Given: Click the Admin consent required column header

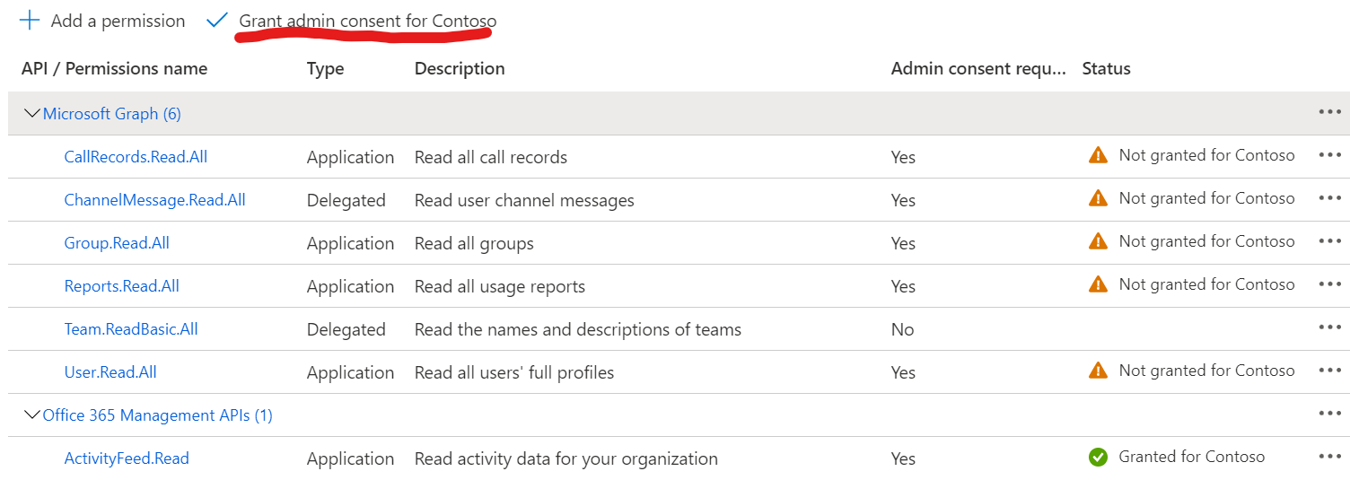Looking at the screenshot, I should 978,69.
